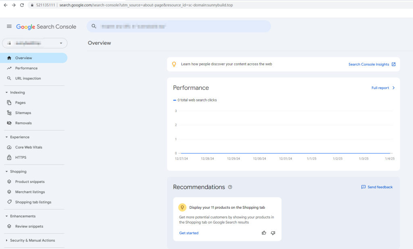The image size is (413, 249).
Task: Click the Send feedback icon
Action: pos(363,187)
